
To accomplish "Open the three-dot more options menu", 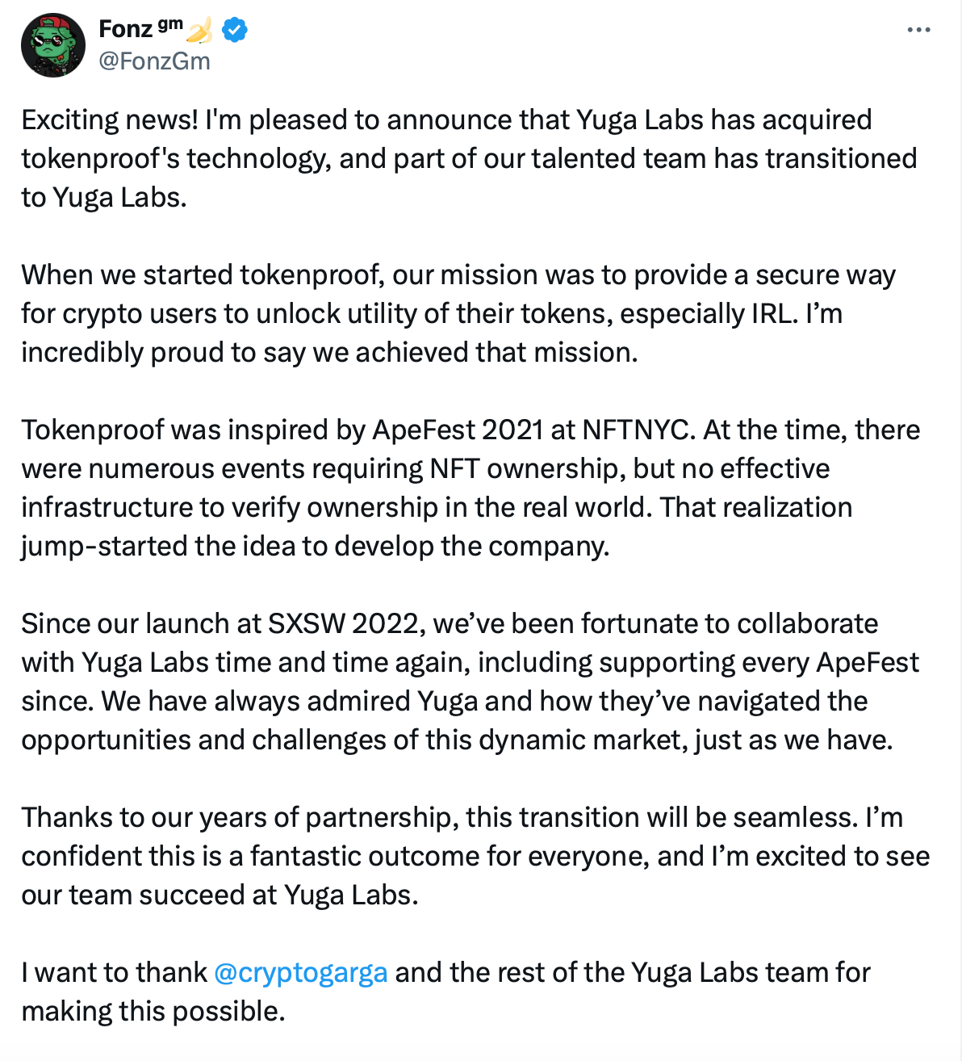I will coord(918,30).
